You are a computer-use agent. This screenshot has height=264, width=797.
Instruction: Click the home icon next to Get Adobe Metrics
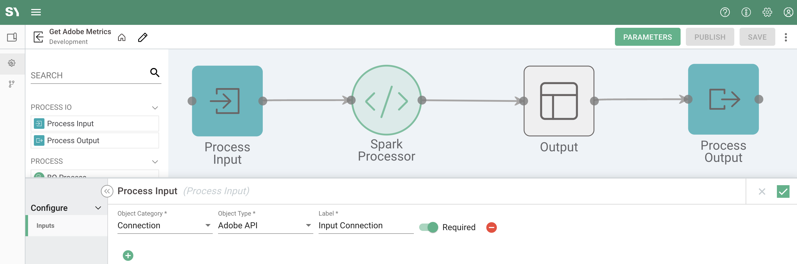[122, 37]
